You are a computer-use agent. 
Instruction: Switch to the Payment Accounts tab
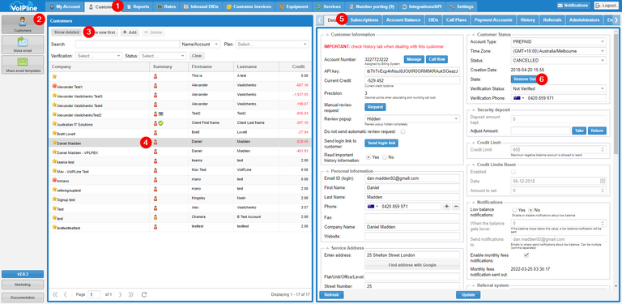point(493,19)
